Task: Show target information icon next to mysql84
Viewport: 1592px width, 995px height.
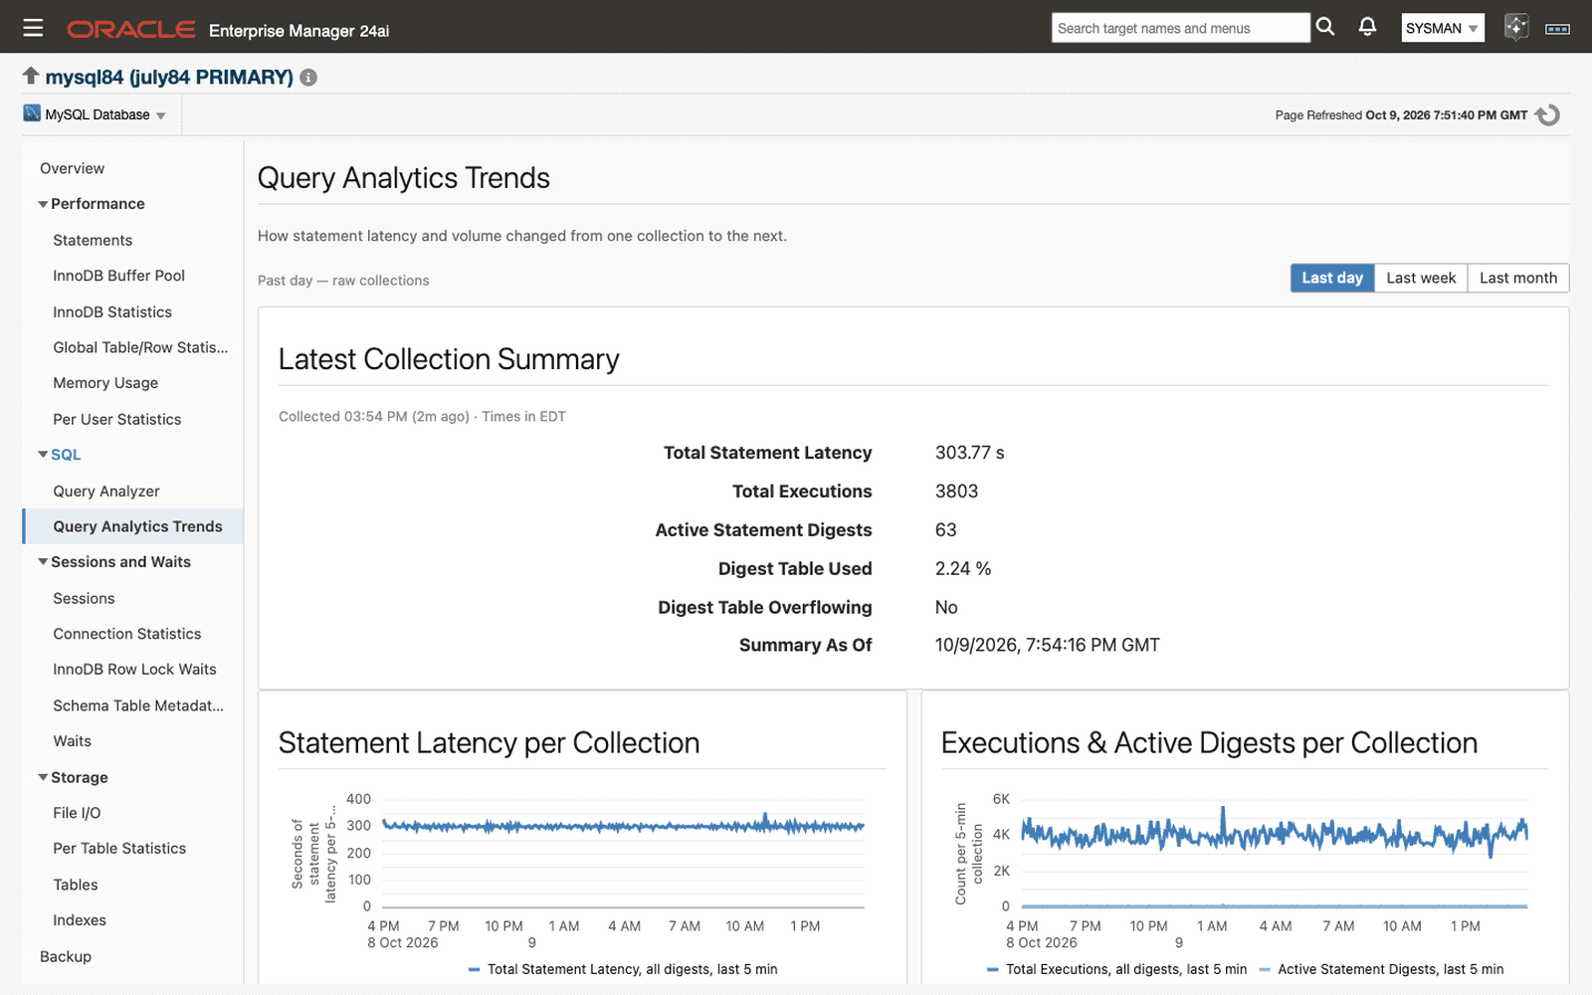Action: (x=308, y=78)
